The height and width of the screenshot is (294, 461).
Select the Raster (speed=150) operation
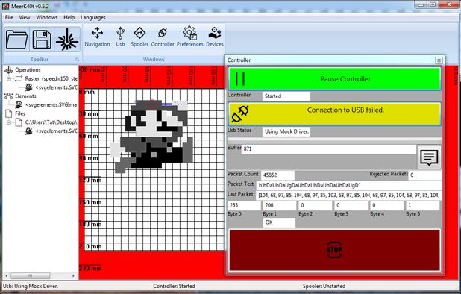51,79
